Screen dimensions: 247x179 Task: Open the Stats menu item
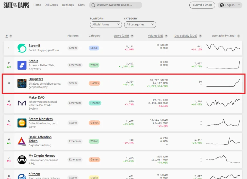(x=81, y=5)
